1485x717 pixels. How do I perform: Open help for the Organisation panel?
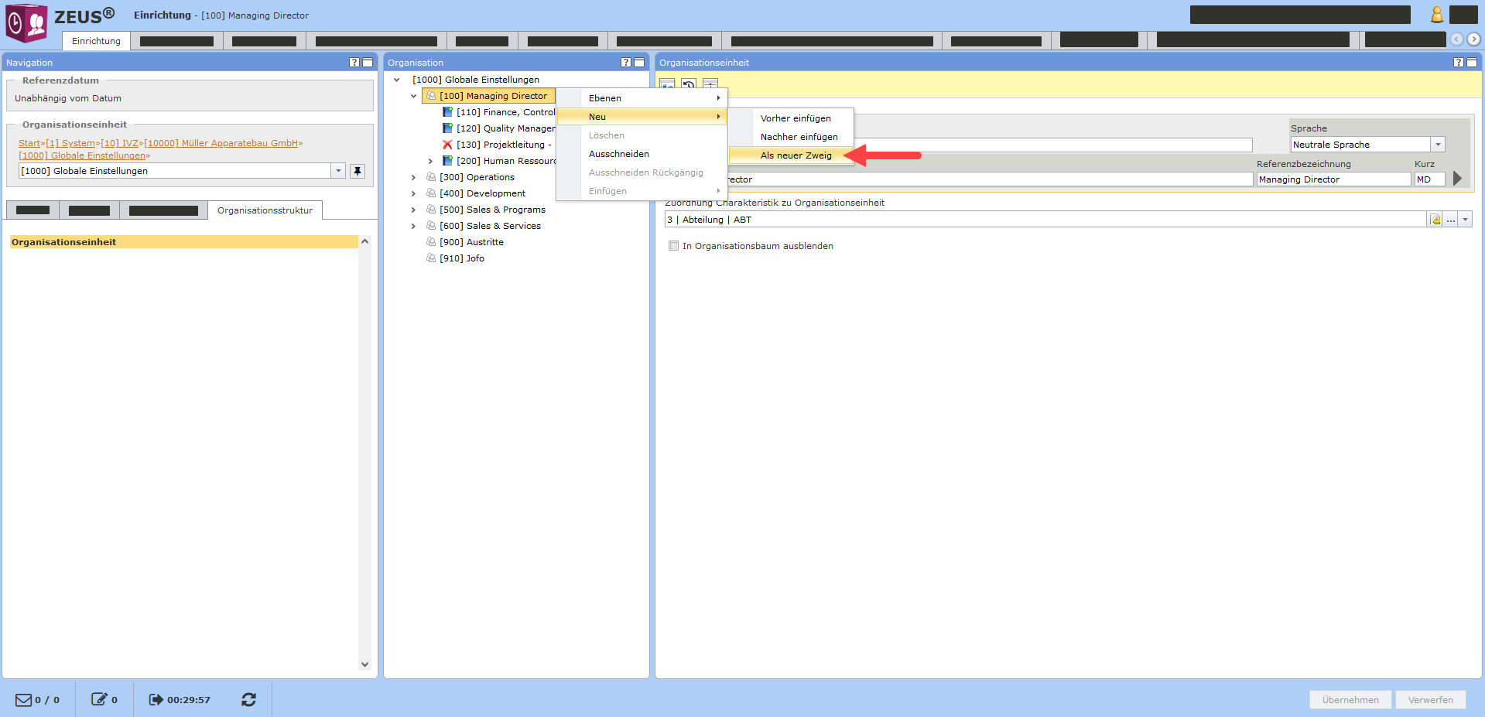(x=626, y=63)
